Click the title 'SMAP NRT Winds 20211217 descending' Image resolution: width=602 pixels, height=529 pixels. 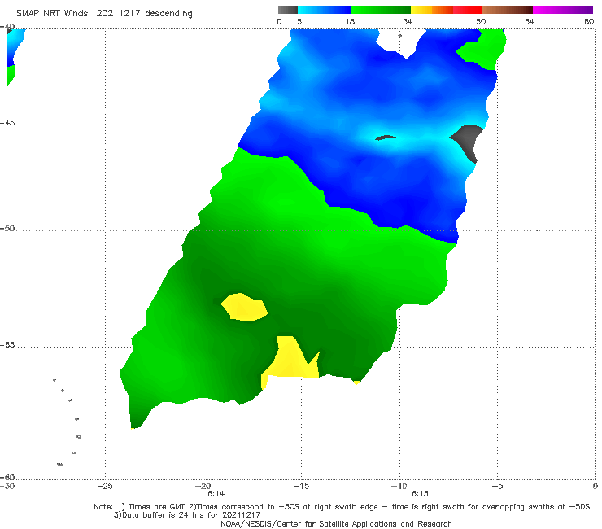click(x=104, y=13)
